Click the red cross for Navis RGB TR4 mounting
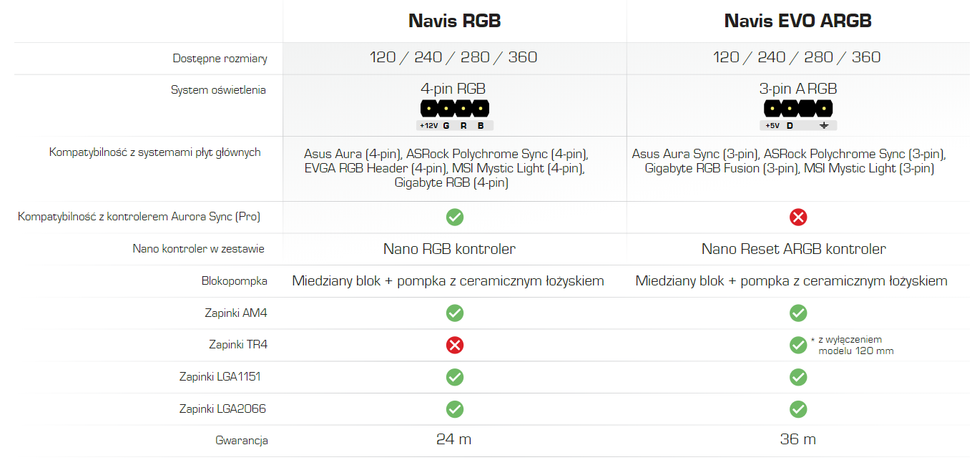This screenshot has height=460, width=977. pos(455,345)
